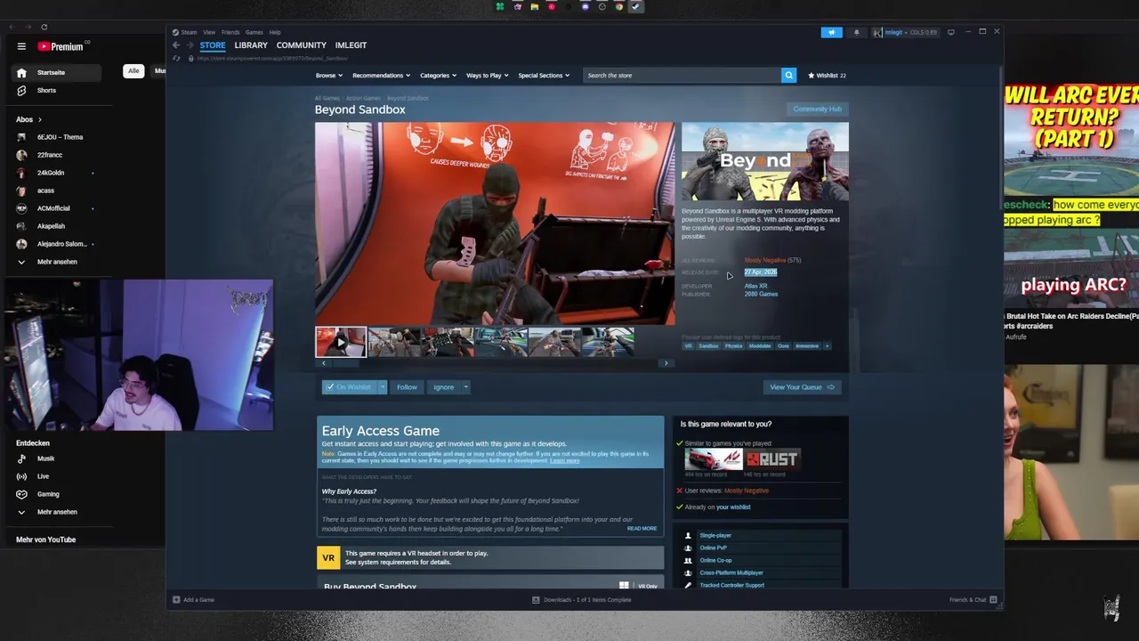Open the View menu
Image resolution: width=1139 pixels, height=641 pixels.
(209, 32)
